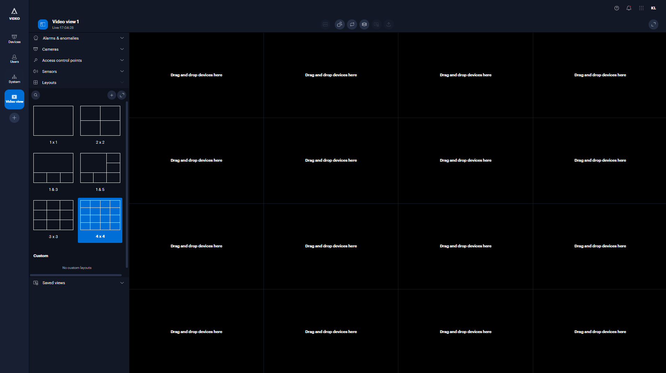Choose the 1 & 5 layout thumbnail
The image size is (666, 373).
100,168
